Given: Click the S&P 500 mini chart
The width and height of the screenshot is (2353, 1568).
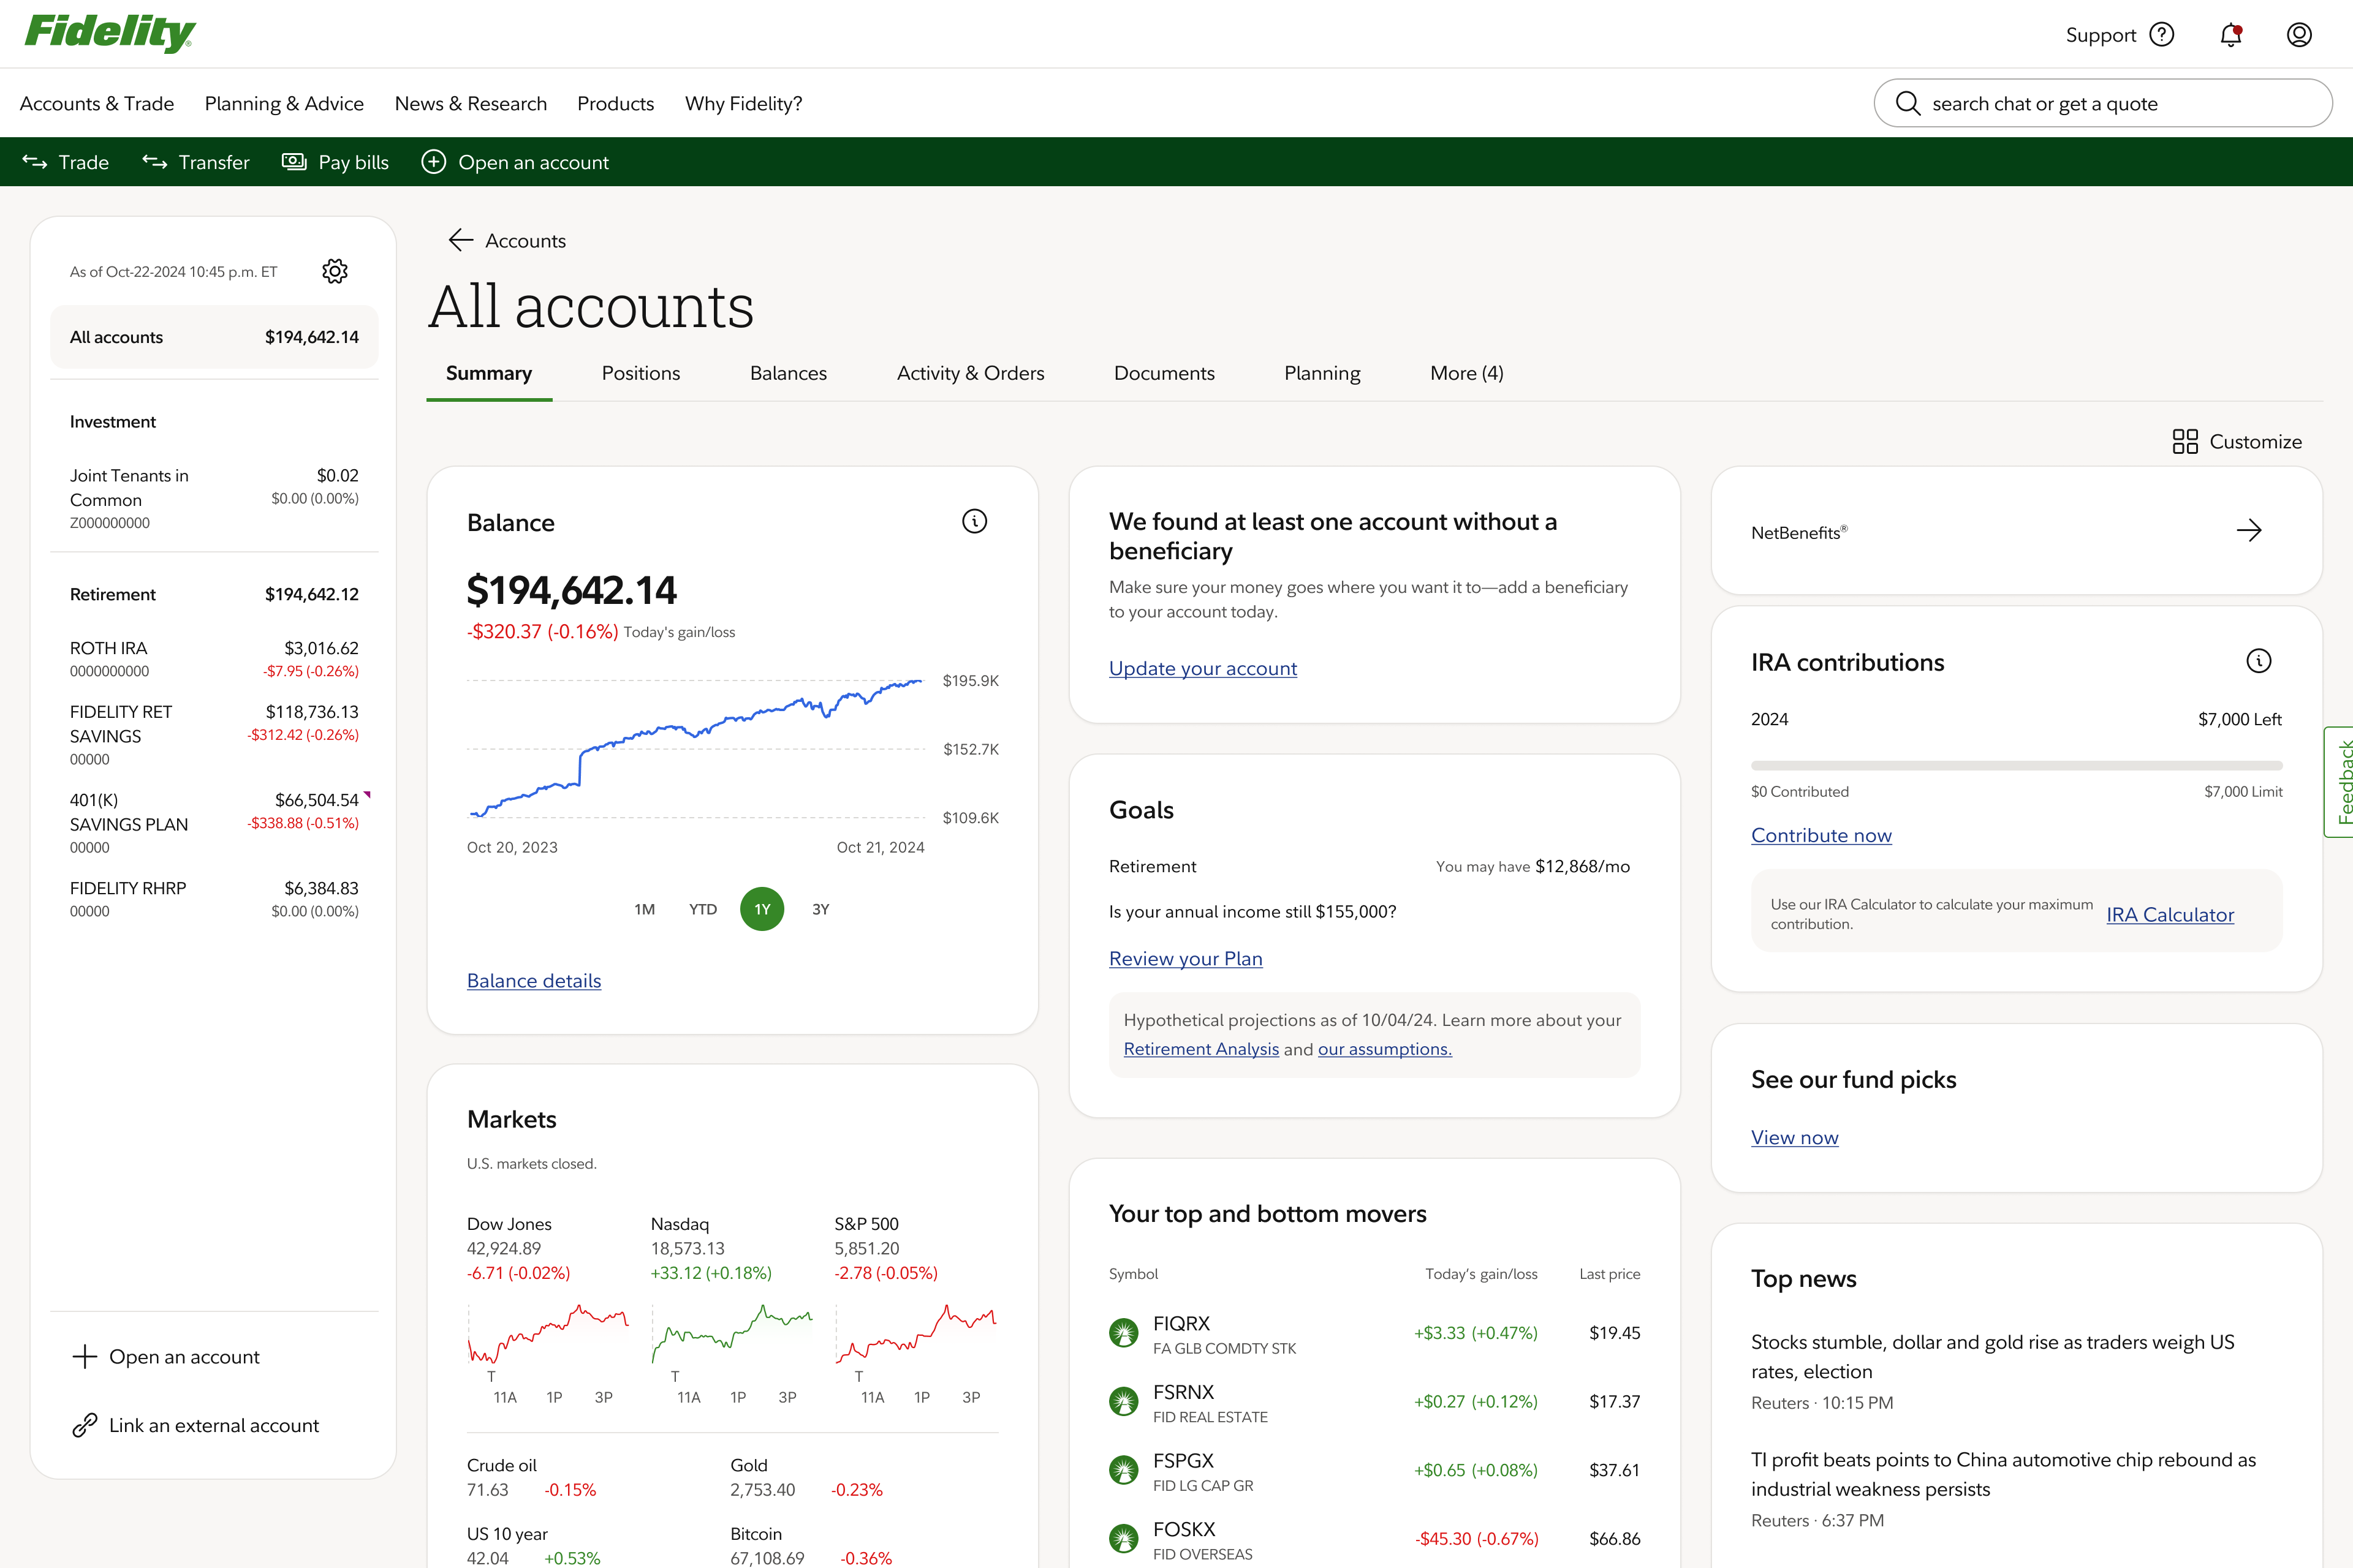Looking at the screenshot, I should point(915,1334).
